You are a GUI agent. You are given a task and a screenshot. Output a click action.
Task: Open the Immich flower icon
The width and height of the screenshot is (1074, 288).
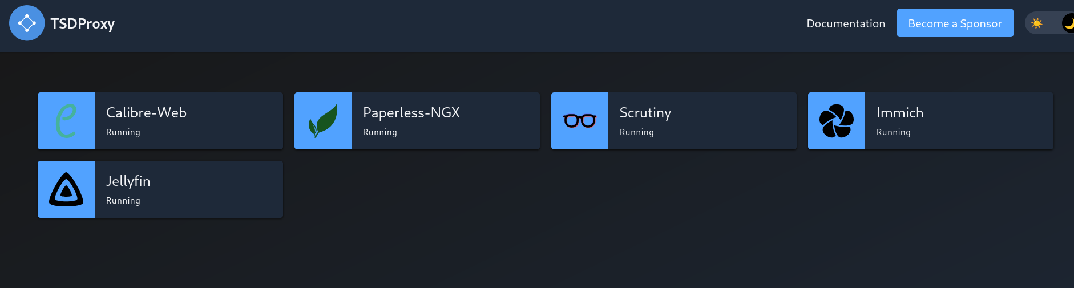(x=837, y=121)
